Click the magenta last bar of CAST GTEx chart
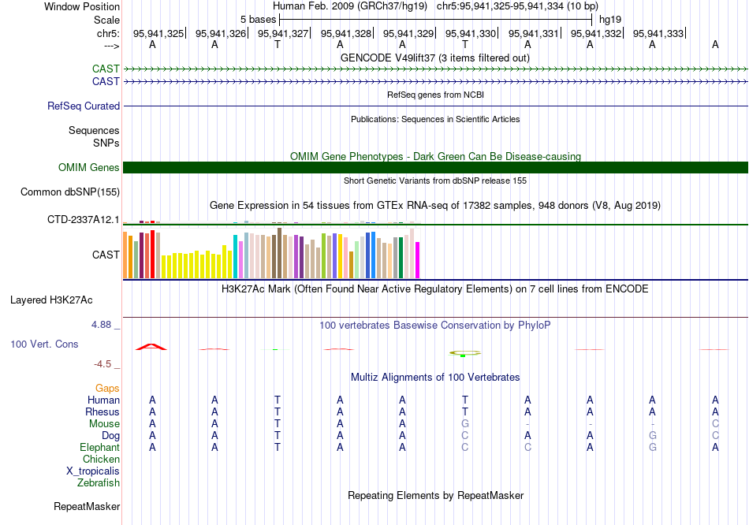This screenshot has height=525, width=749. 418,260
